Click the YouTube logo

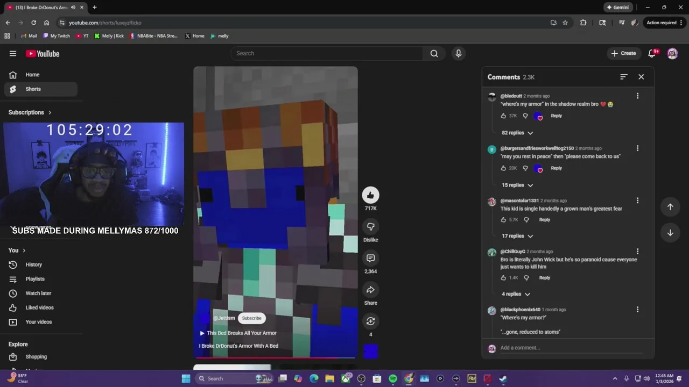[x=43, y=53]
